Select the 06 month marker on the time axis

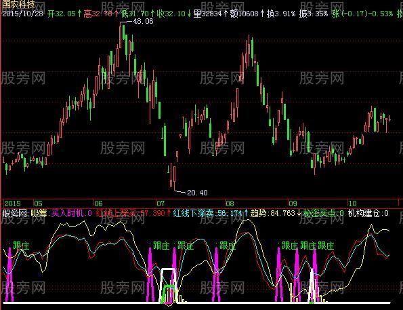click(x=98, y=204)
